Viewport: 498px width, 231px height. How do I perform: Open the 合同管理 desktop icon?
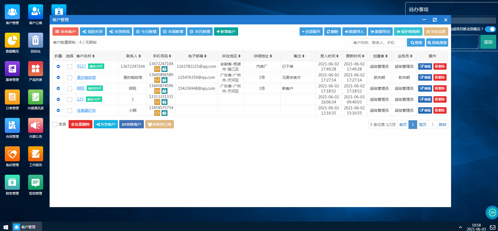(12, 126)
